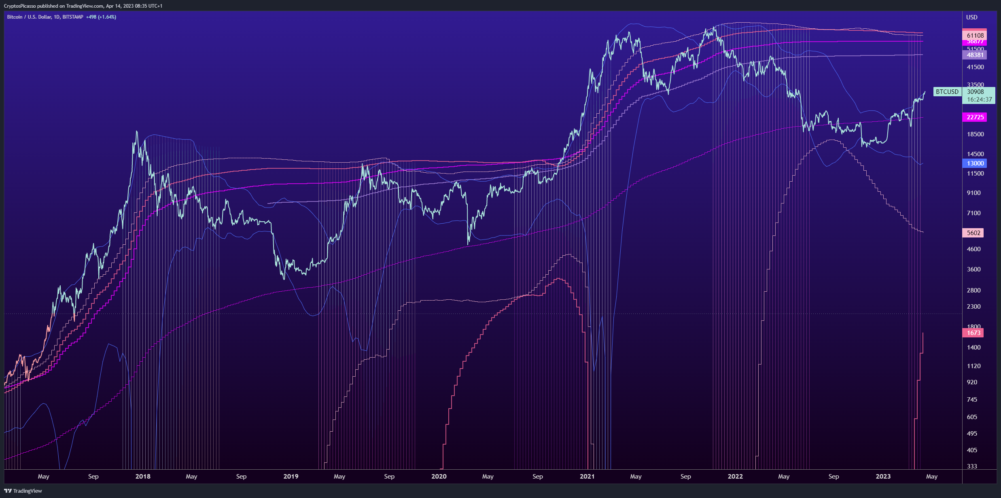1001x498 pixels.
Task: Click the 9100 price axis tick
Action: 974,193
